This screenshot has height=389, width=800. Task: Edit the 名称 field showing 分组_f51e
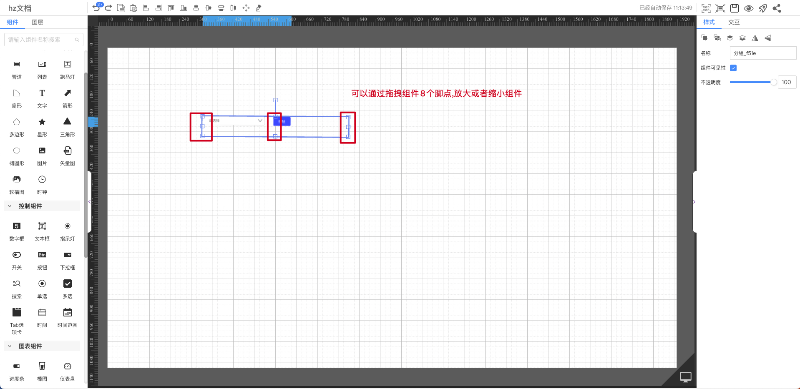(x=763, y=53)
